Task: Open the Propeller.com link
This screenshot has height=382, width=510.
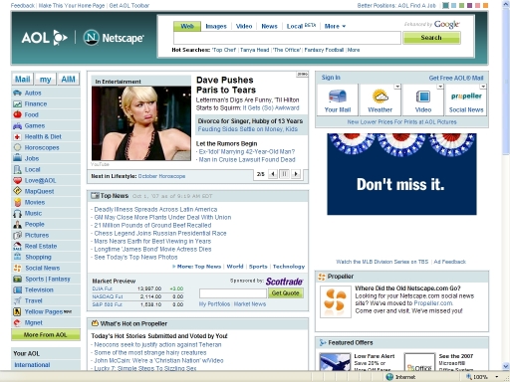Action: pyautogui.click(x=433, y=303)
